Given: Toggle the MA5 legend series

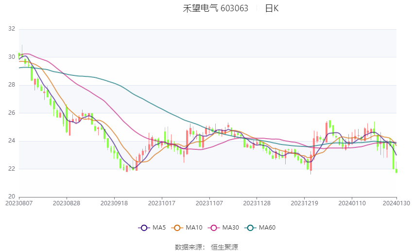Looking at the screenshot, I should (x=152, y=228).
